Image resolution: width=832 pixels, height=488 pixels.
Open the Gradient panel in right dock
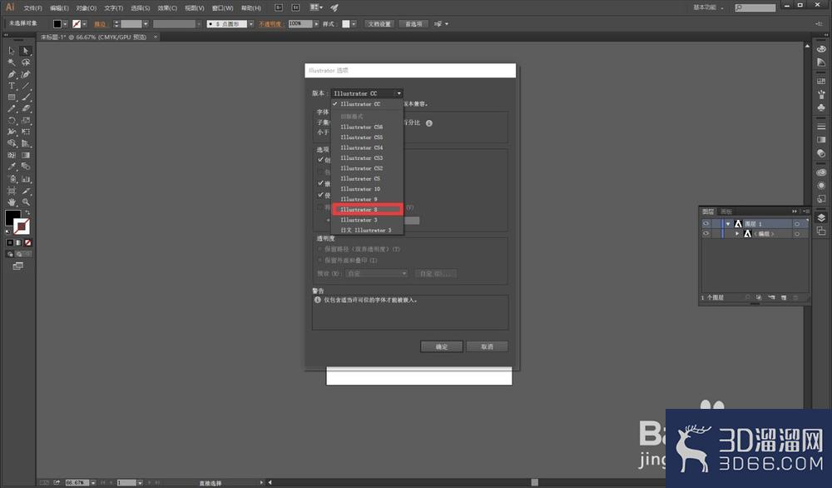821,140
